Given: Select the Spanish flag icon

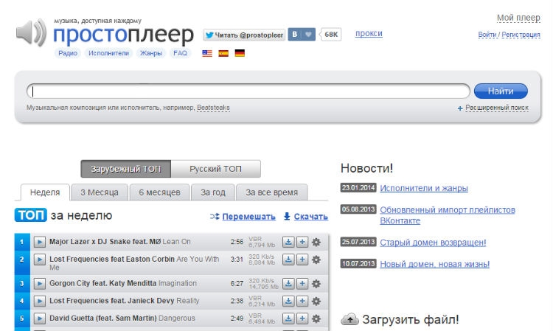Looking at the screenshot, I should coord(223,53).
